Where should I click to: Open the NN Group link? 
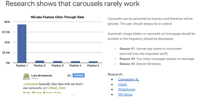point(125,94)
